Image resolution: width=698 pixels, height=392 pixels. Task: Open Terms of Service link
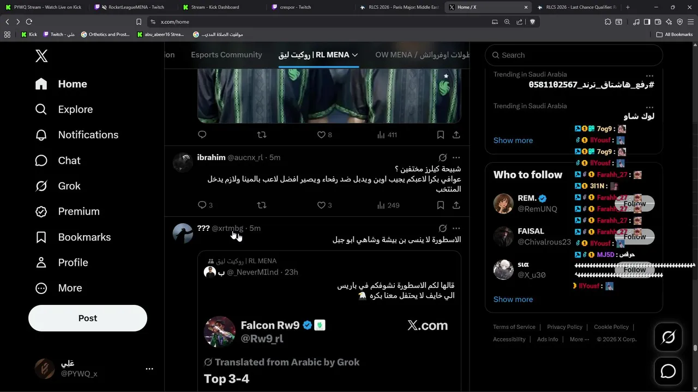514,327
